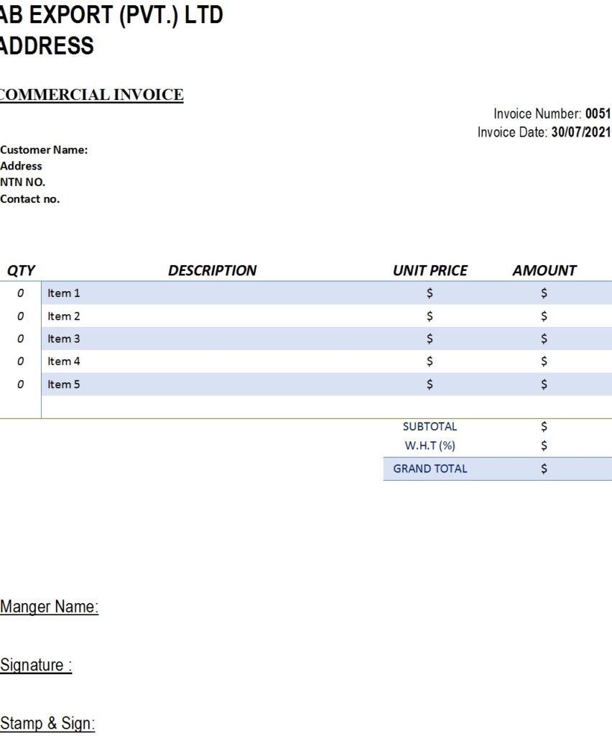Select the DESCRIPTION column header

pos(212,270)
